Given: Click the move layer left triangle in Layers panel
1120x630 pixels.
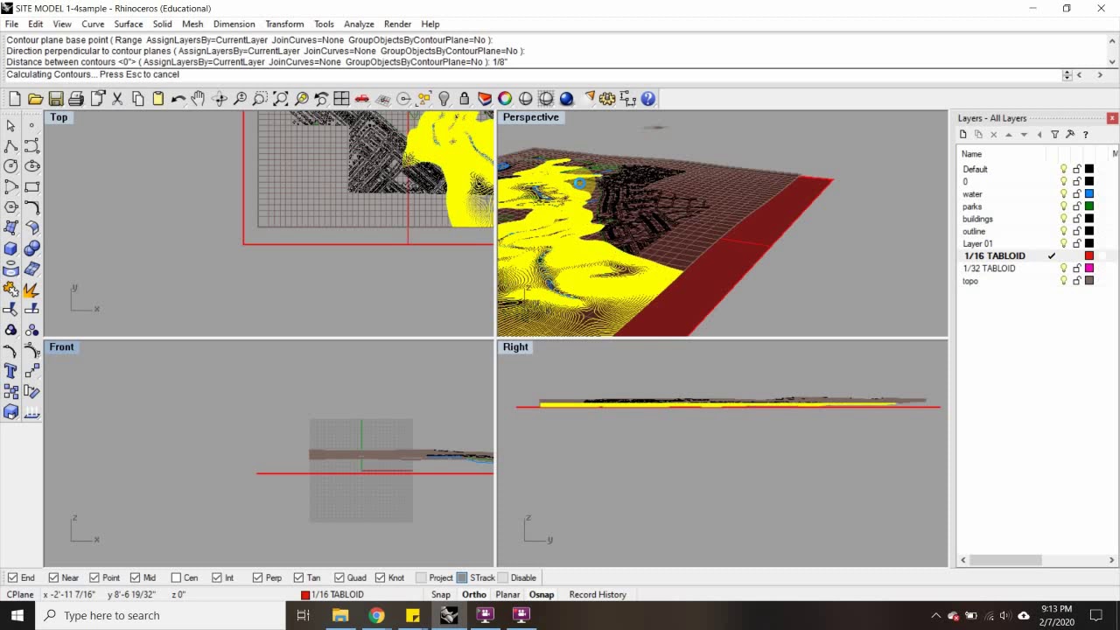Looking at the screenshot, I should [x=1039, y=135].
